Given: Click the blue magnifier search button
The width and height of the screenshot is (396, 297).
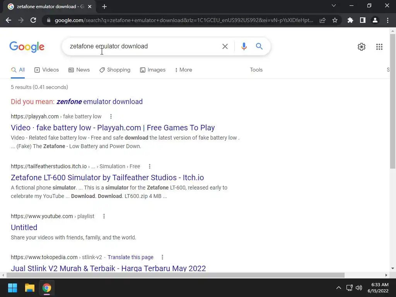Looking at the screenshot, I should coord(259,46).
